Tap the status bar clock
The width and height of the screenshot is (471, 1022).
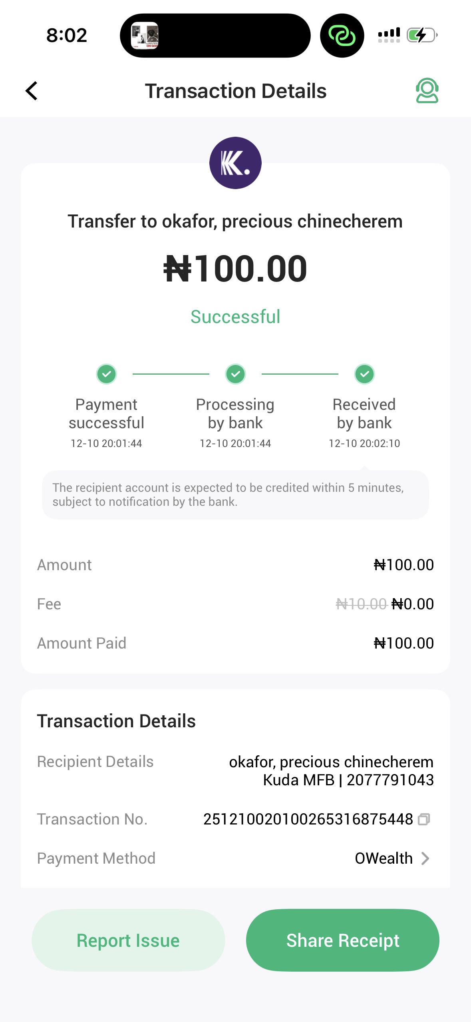(x=67, y=35)
